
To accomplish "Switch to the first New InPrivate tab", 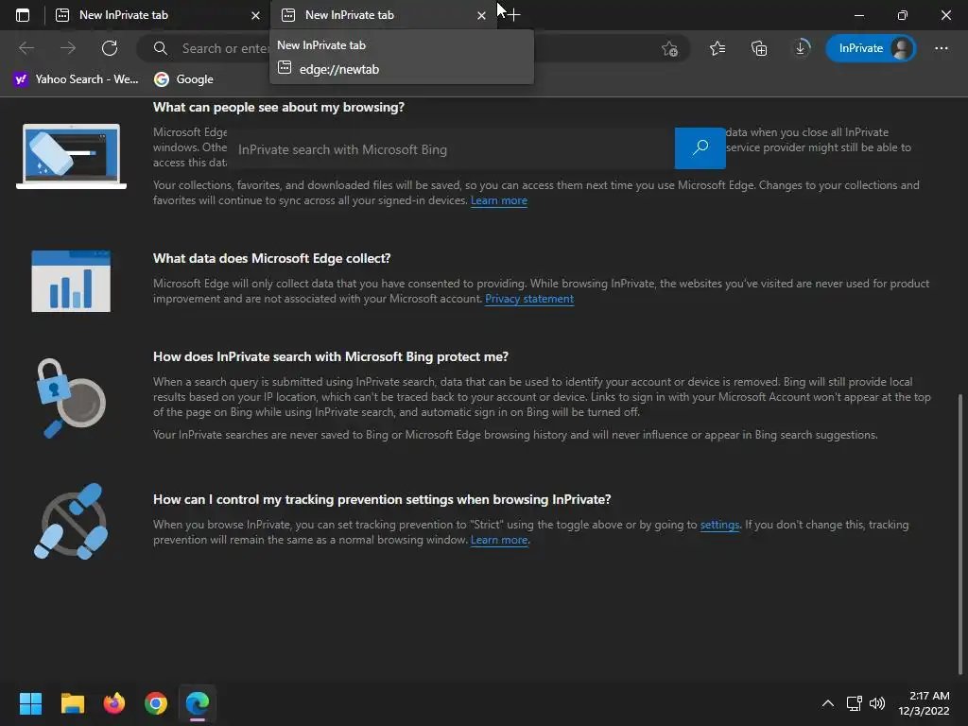I will pyautogui.click(x=158, y=15).
